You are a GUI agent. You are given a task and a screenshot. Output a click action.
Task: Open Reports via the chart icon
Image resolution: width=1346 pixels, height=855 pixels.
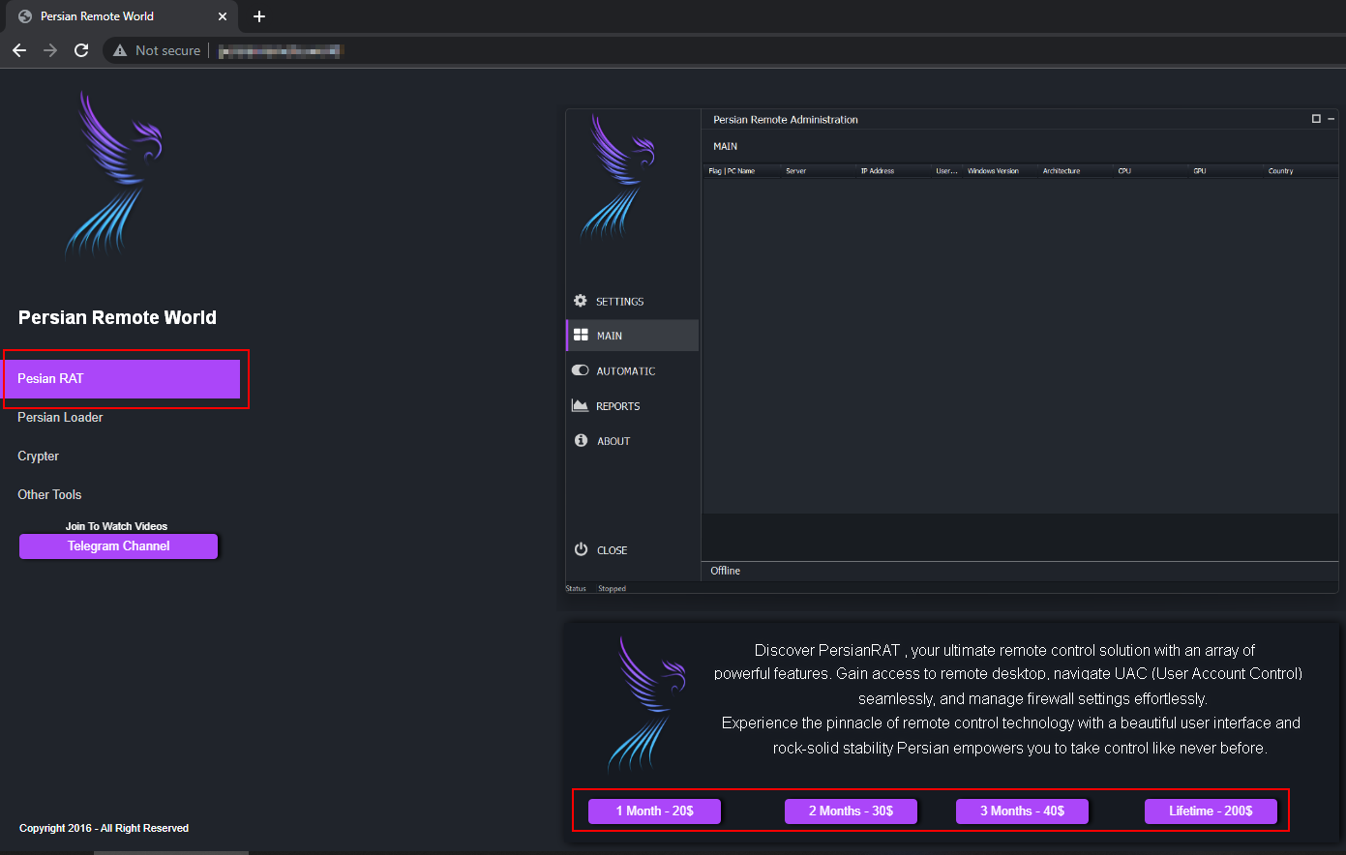tap(580, 405)
